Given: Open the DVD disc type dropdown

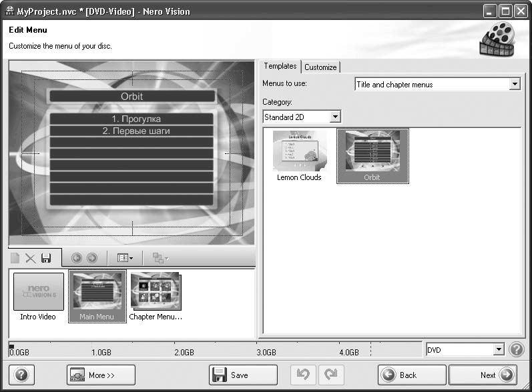Looking at the screenshot, I should pos(499,350).
